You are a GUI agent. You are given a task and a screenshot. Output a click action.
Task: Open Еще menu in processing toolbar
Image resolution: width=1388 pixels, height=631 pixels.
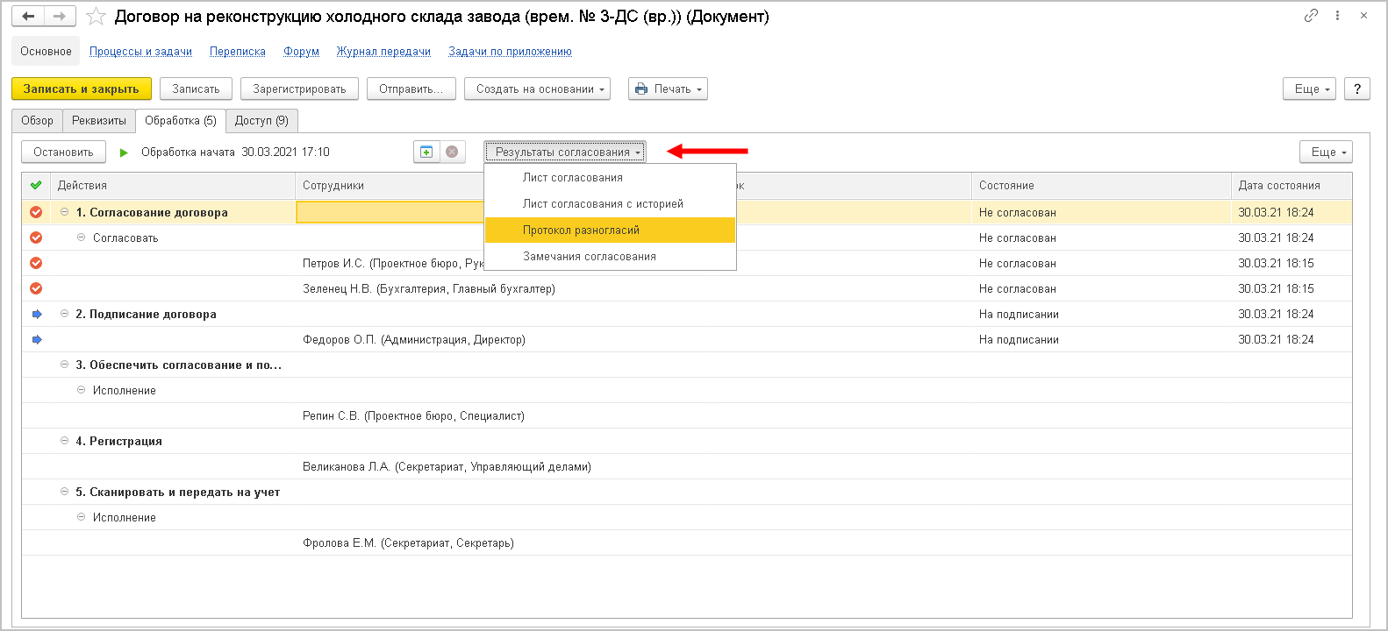point(1326,152)
